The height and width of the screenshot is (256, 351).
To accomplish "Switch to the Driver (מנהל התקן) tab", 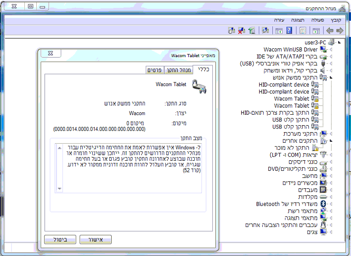I will click(x=179, y=70).
